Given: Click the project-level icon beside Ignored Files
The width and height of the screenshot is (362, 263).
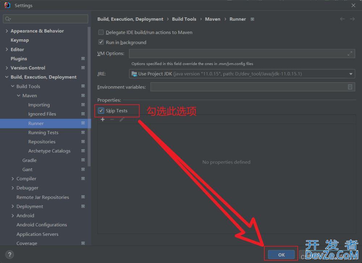Looking at the screenshot, I should coord(83,114).
